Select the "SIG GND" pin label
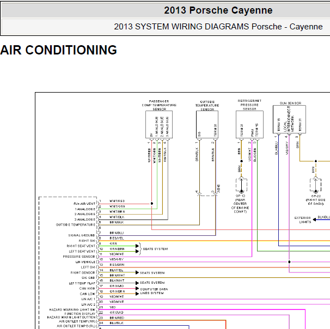This screenshot has width=330, height=329. click(x=88, y=278)
